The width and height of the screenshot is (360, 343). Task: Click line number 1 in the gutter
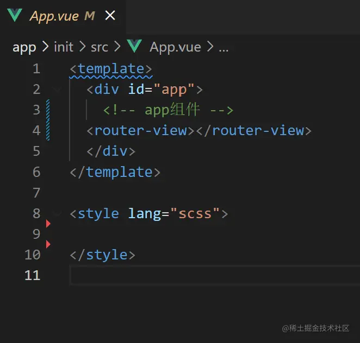36,69
